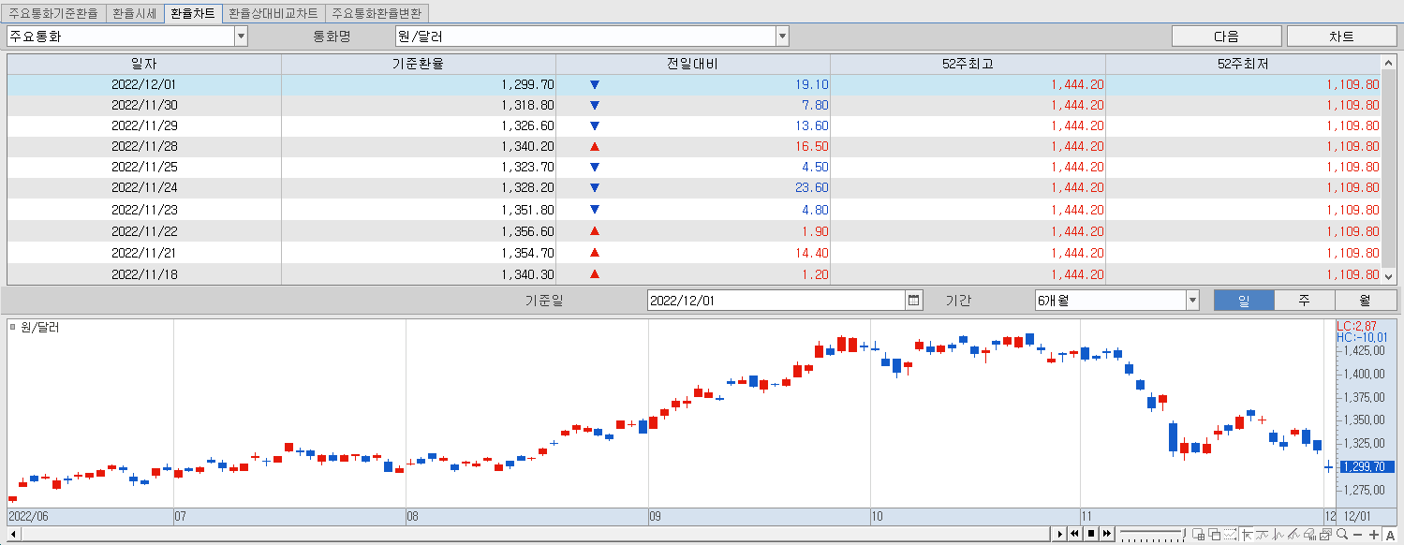The image size is (1404, 545).
Task: Switch to the 주요통화기준환율 tab
Action: pyautogui.click(x=52, y=13)
